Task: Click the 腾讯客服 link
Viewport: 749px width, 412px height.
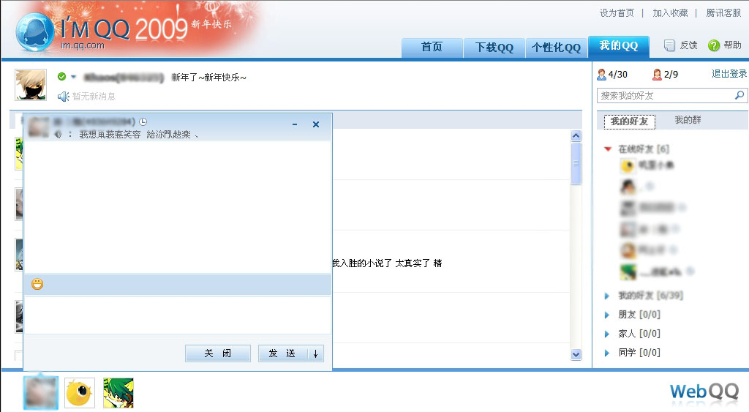Action: click(x=723, y=13)
